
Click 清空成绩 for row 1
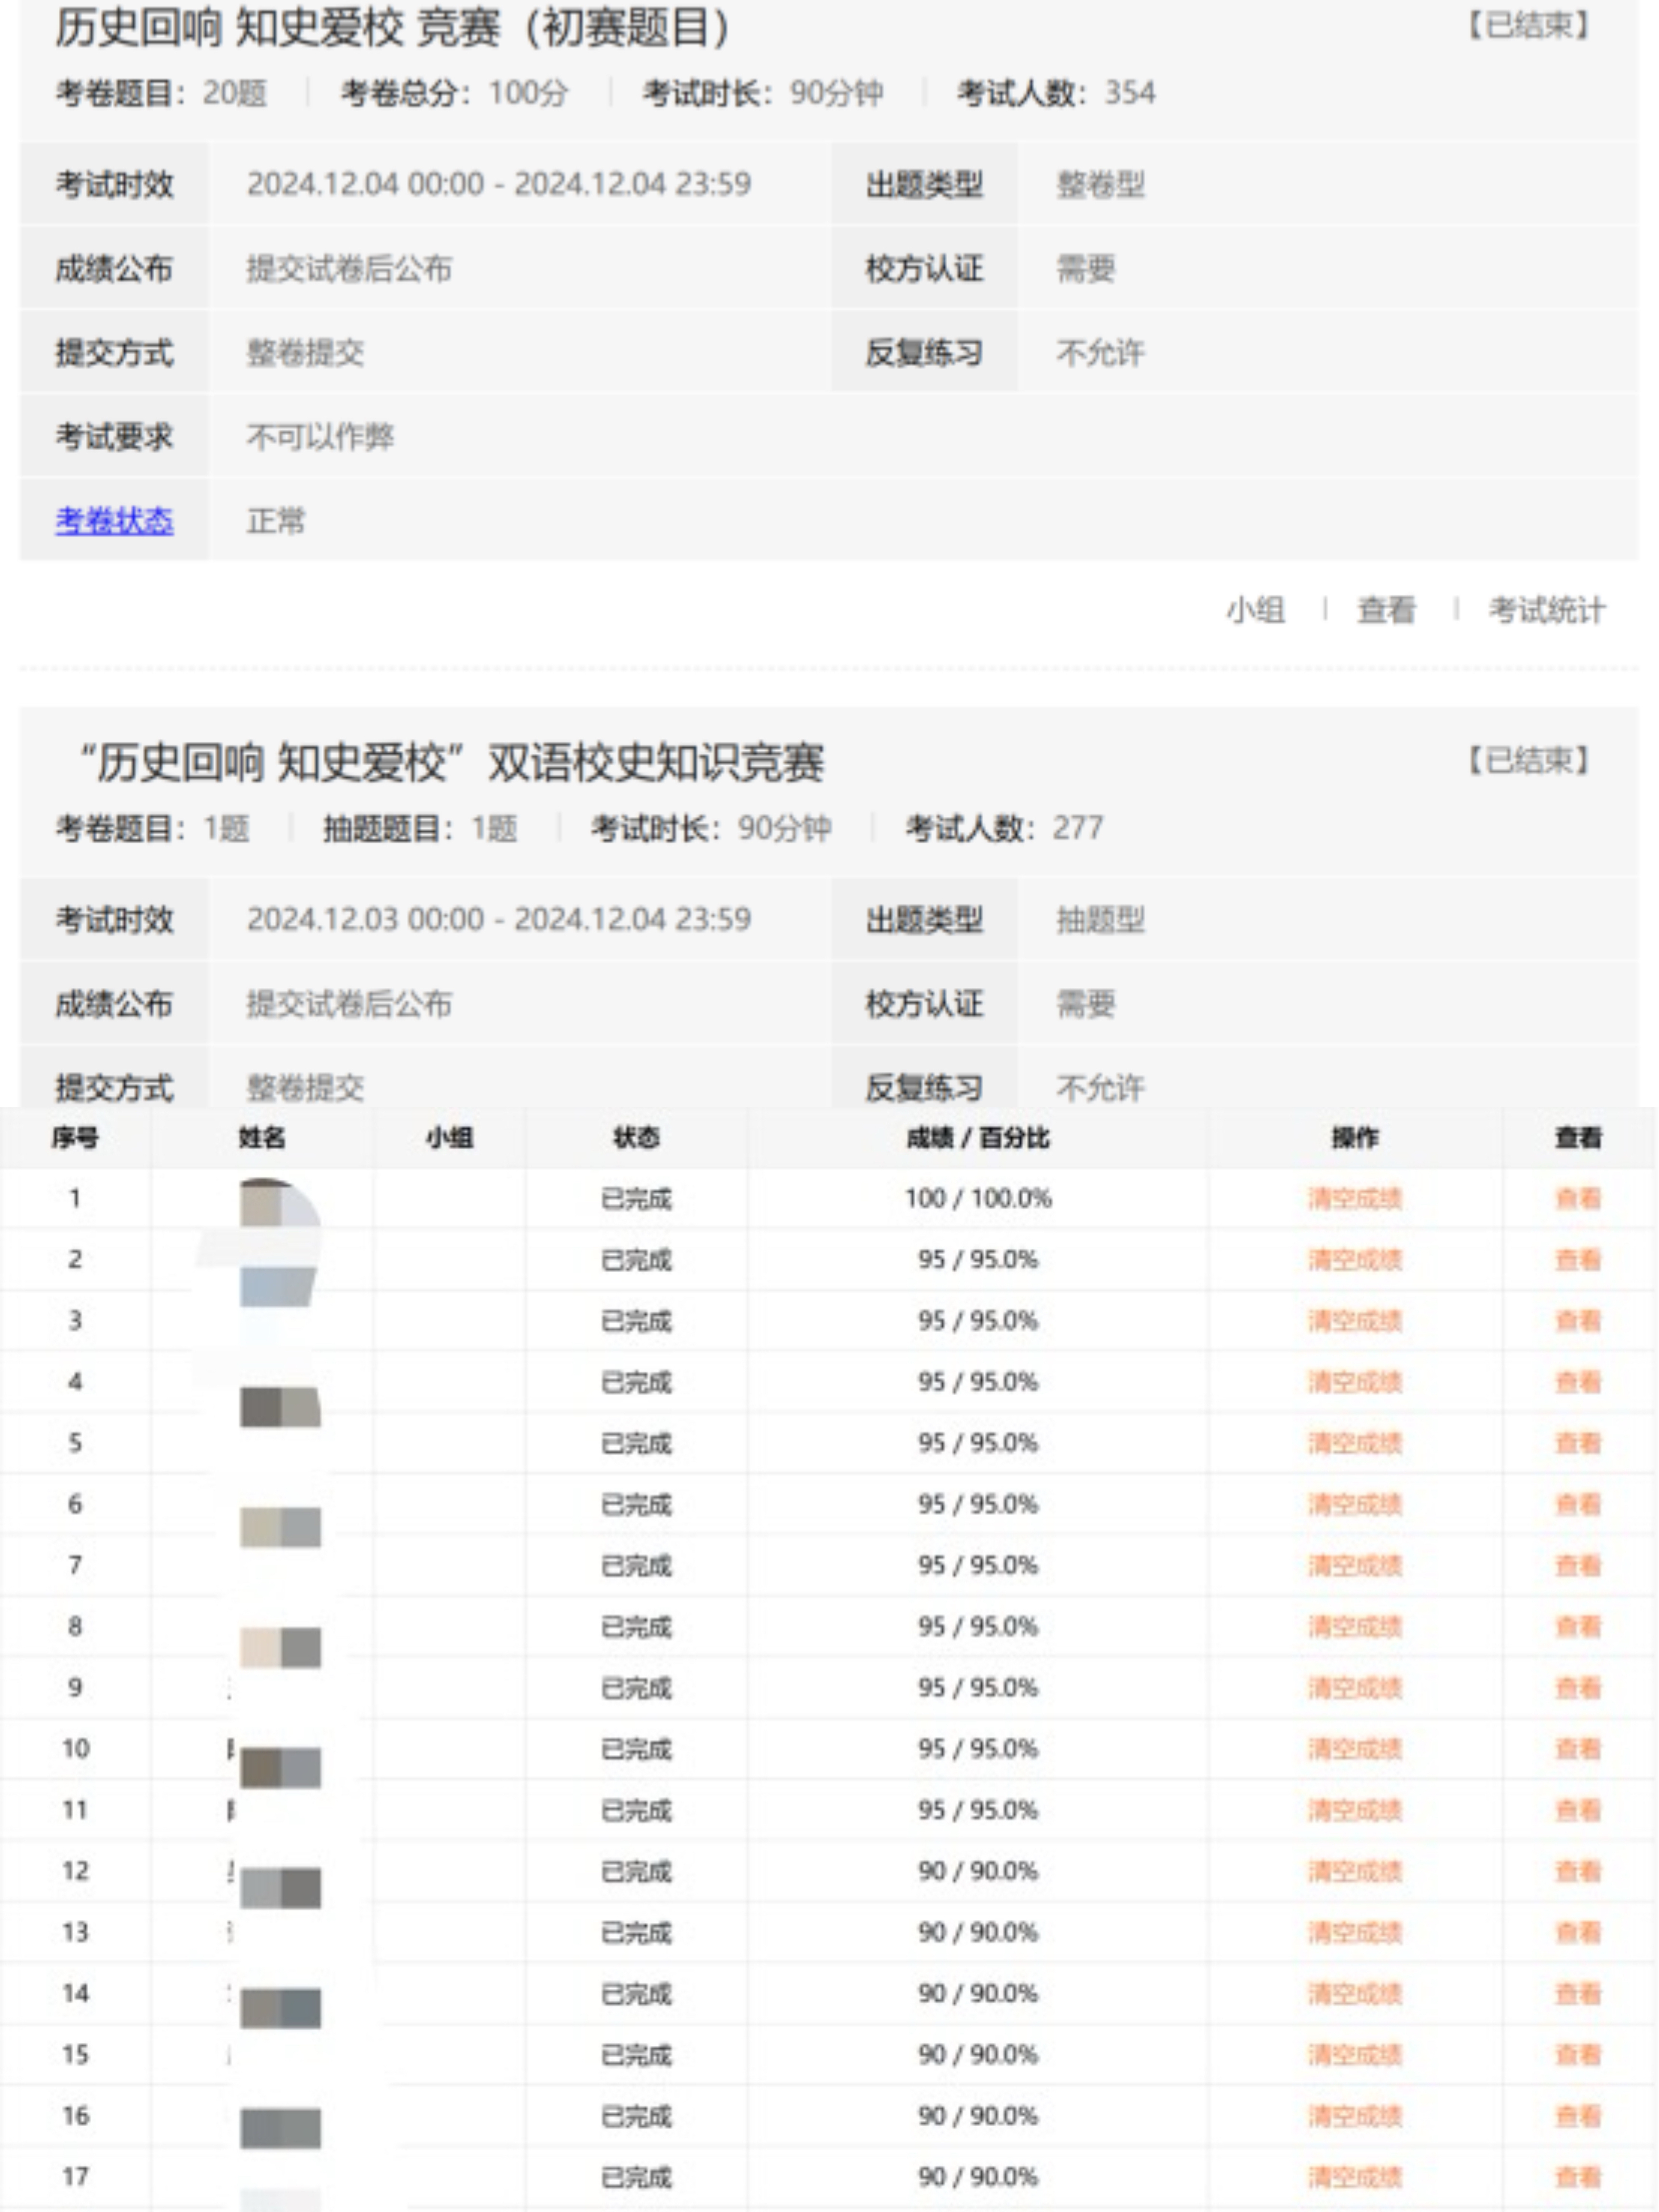(x=1355, y=1198)
